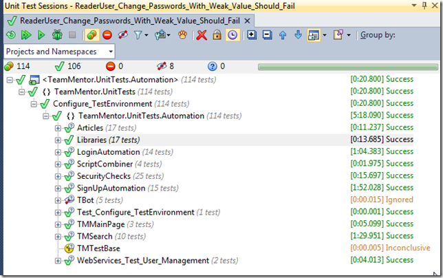Click Run All Tests double-arrow icon
Image resolution: width=443 pixels, height=278 pixels.
point(26,35)
